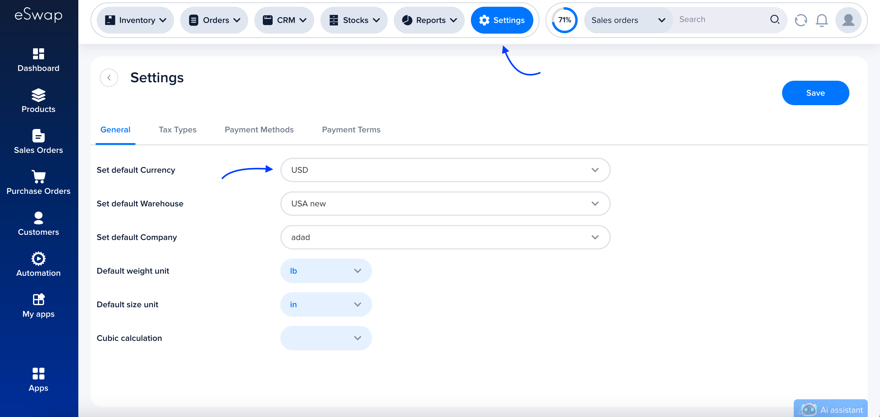Viewport: 880px width, 417px height.
Task: Switch to the Payment Methods tab
Action: coord(259,130)
